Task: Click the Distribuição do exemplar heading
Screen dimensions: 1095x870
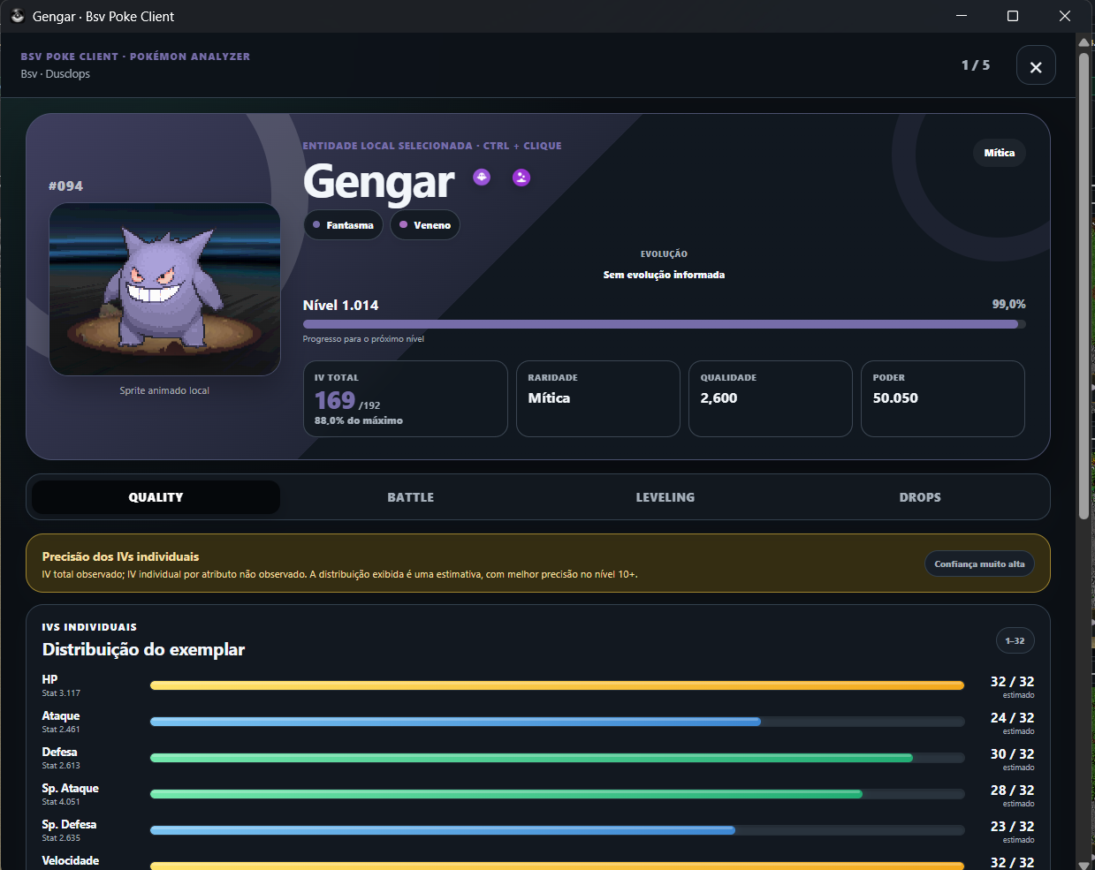Action: (x=143, y=649)
